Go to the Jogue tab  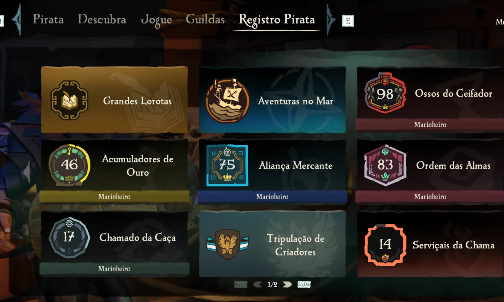[x=156, y=20]
